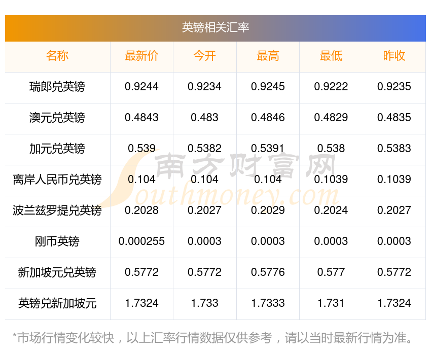Select the 今开 column header
This screenshot has width=431, height=354.
[x=204, y=56]
